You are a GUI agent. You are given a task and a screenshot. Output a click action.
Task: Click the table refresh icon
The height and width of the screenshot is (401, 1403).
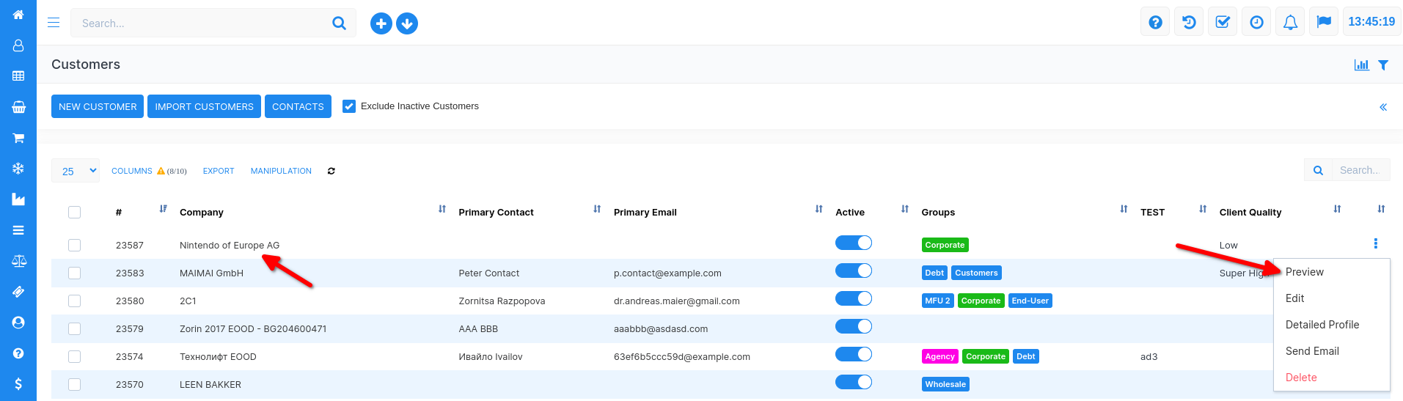[331, 171]
